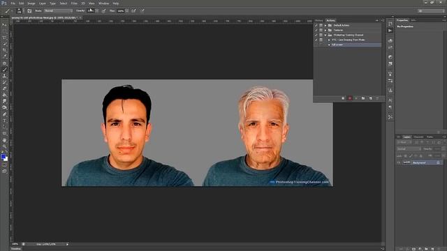Close the young to old photoshop document tab
This screenshot has width=447, height=251.
click(80, 17)
